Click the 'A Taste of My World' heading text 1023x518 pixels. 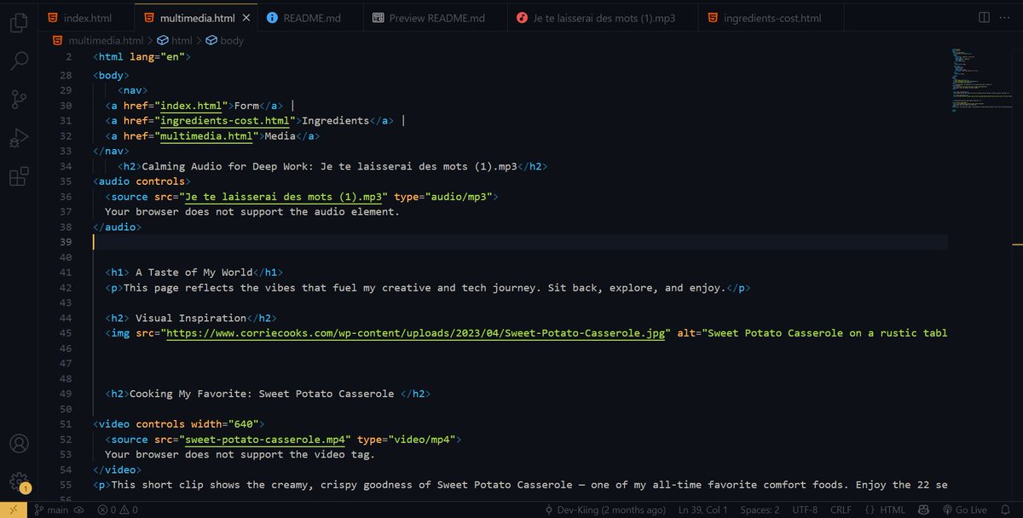click(194, 273)
